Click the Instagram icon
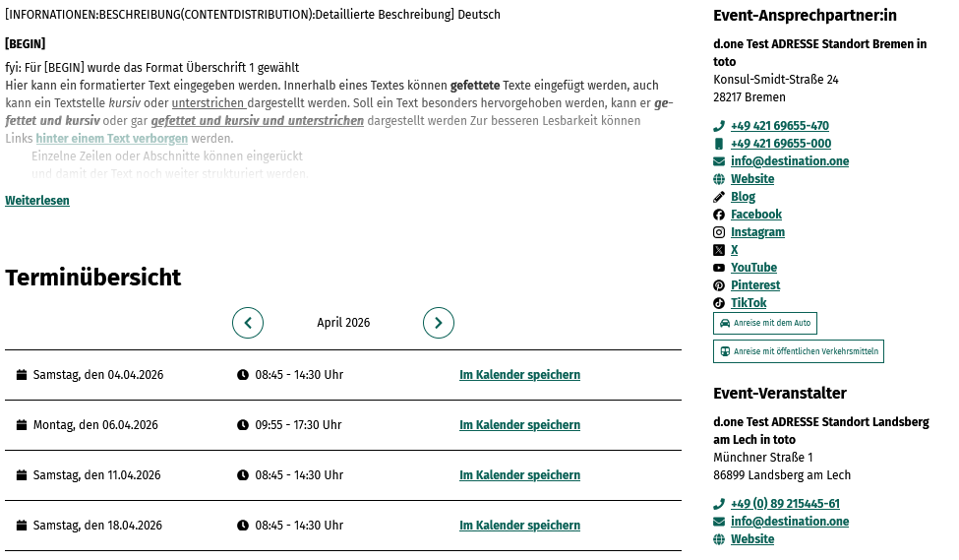 tap(719, 232)
